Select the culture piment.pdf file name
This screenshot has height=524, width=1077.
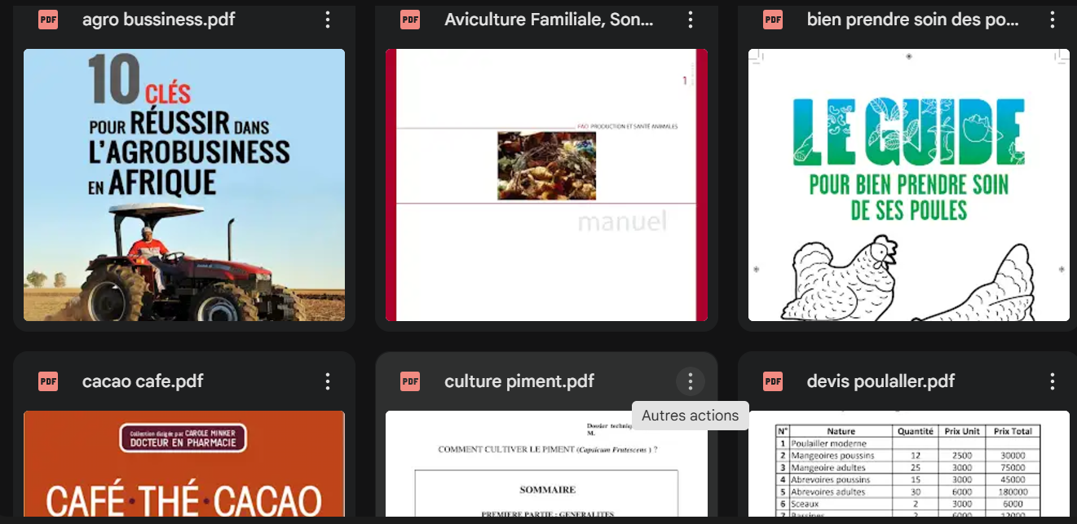tap(519, 381)
